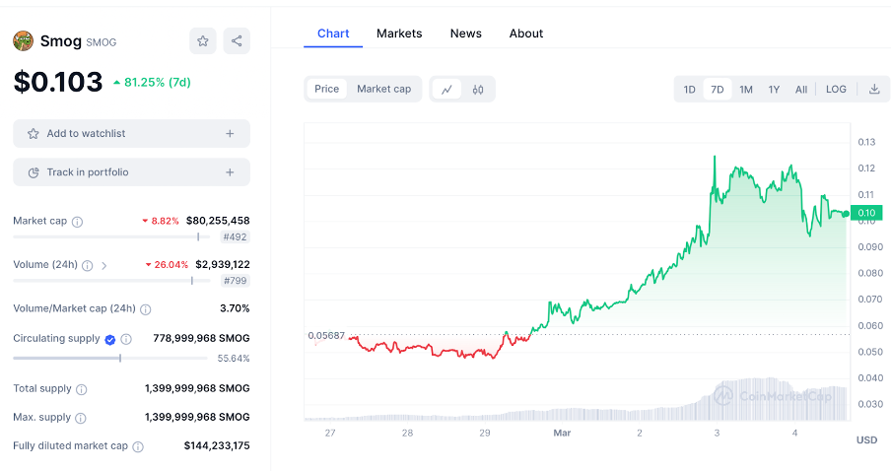
Task: Open Fully diluted market cap info icon
Action: (x=138, y=446)
